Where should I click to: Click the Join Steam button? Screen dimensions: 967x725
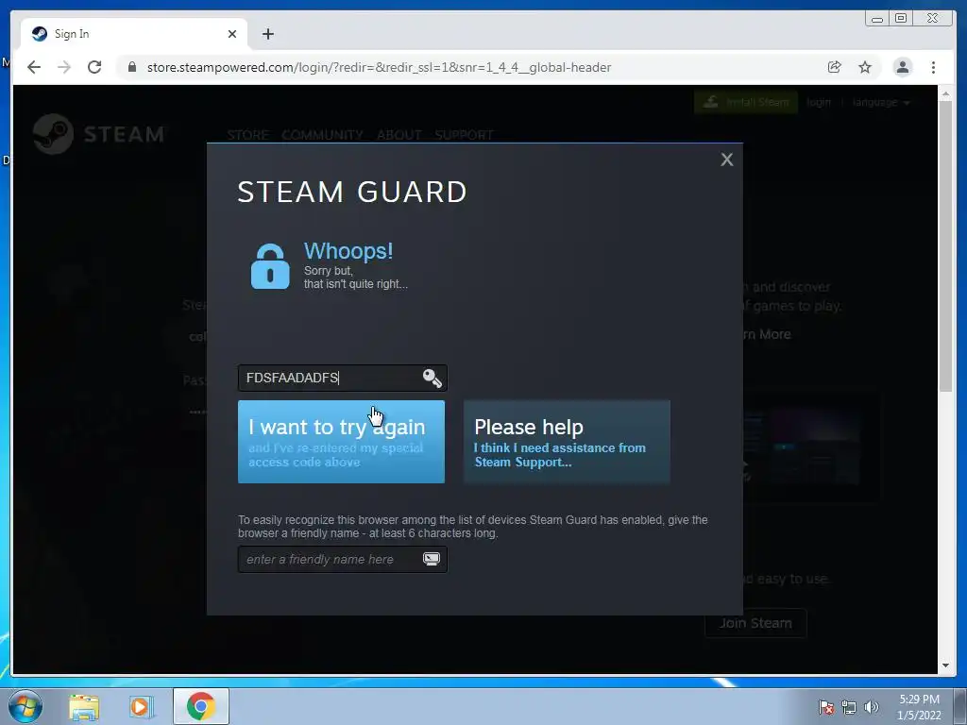point(755,623)
